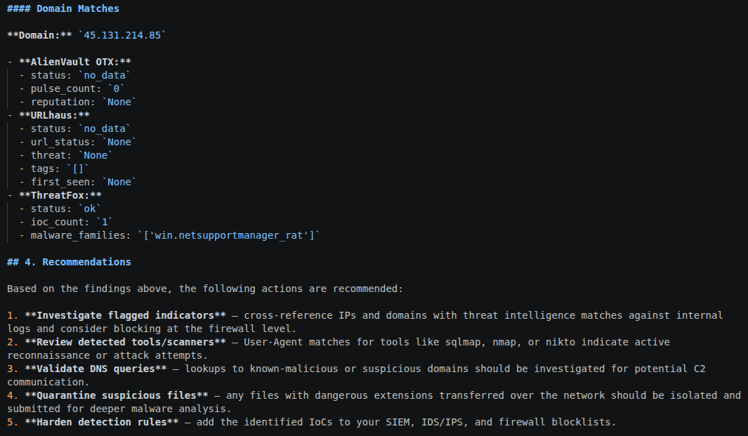Click the win.netsupportmanager_rat malware value
The height and width of the screenshot is (436, 748).
tap(228, 236)
